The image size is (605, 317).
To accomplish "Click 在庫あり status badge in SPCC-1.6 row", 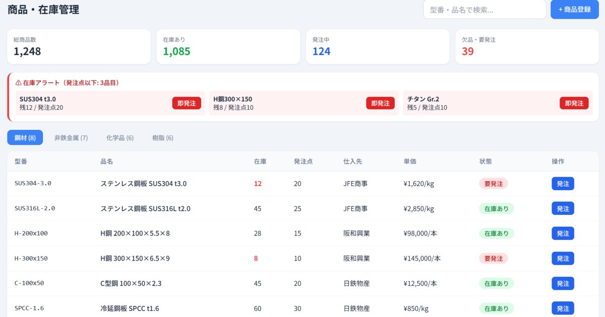I will (x=497, y=308).
